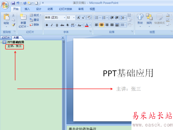Cut the selection with scissors icon
This screenshot has height=130, width=173.
(x=13, y=15)
